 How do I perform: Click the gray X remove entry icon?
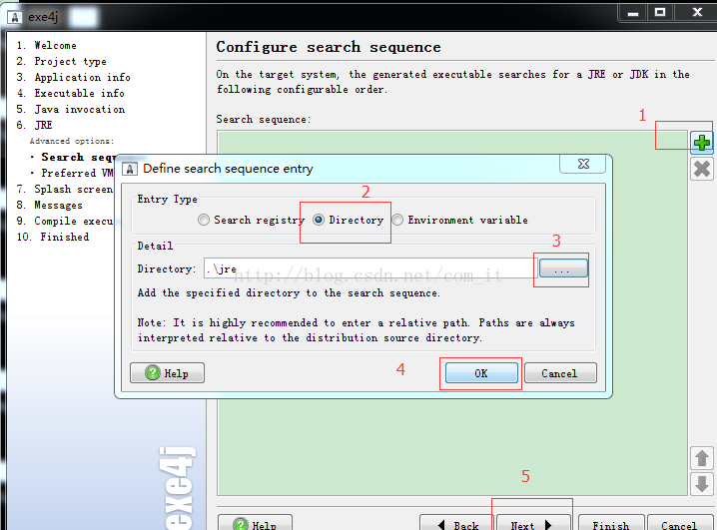[702, 169]
